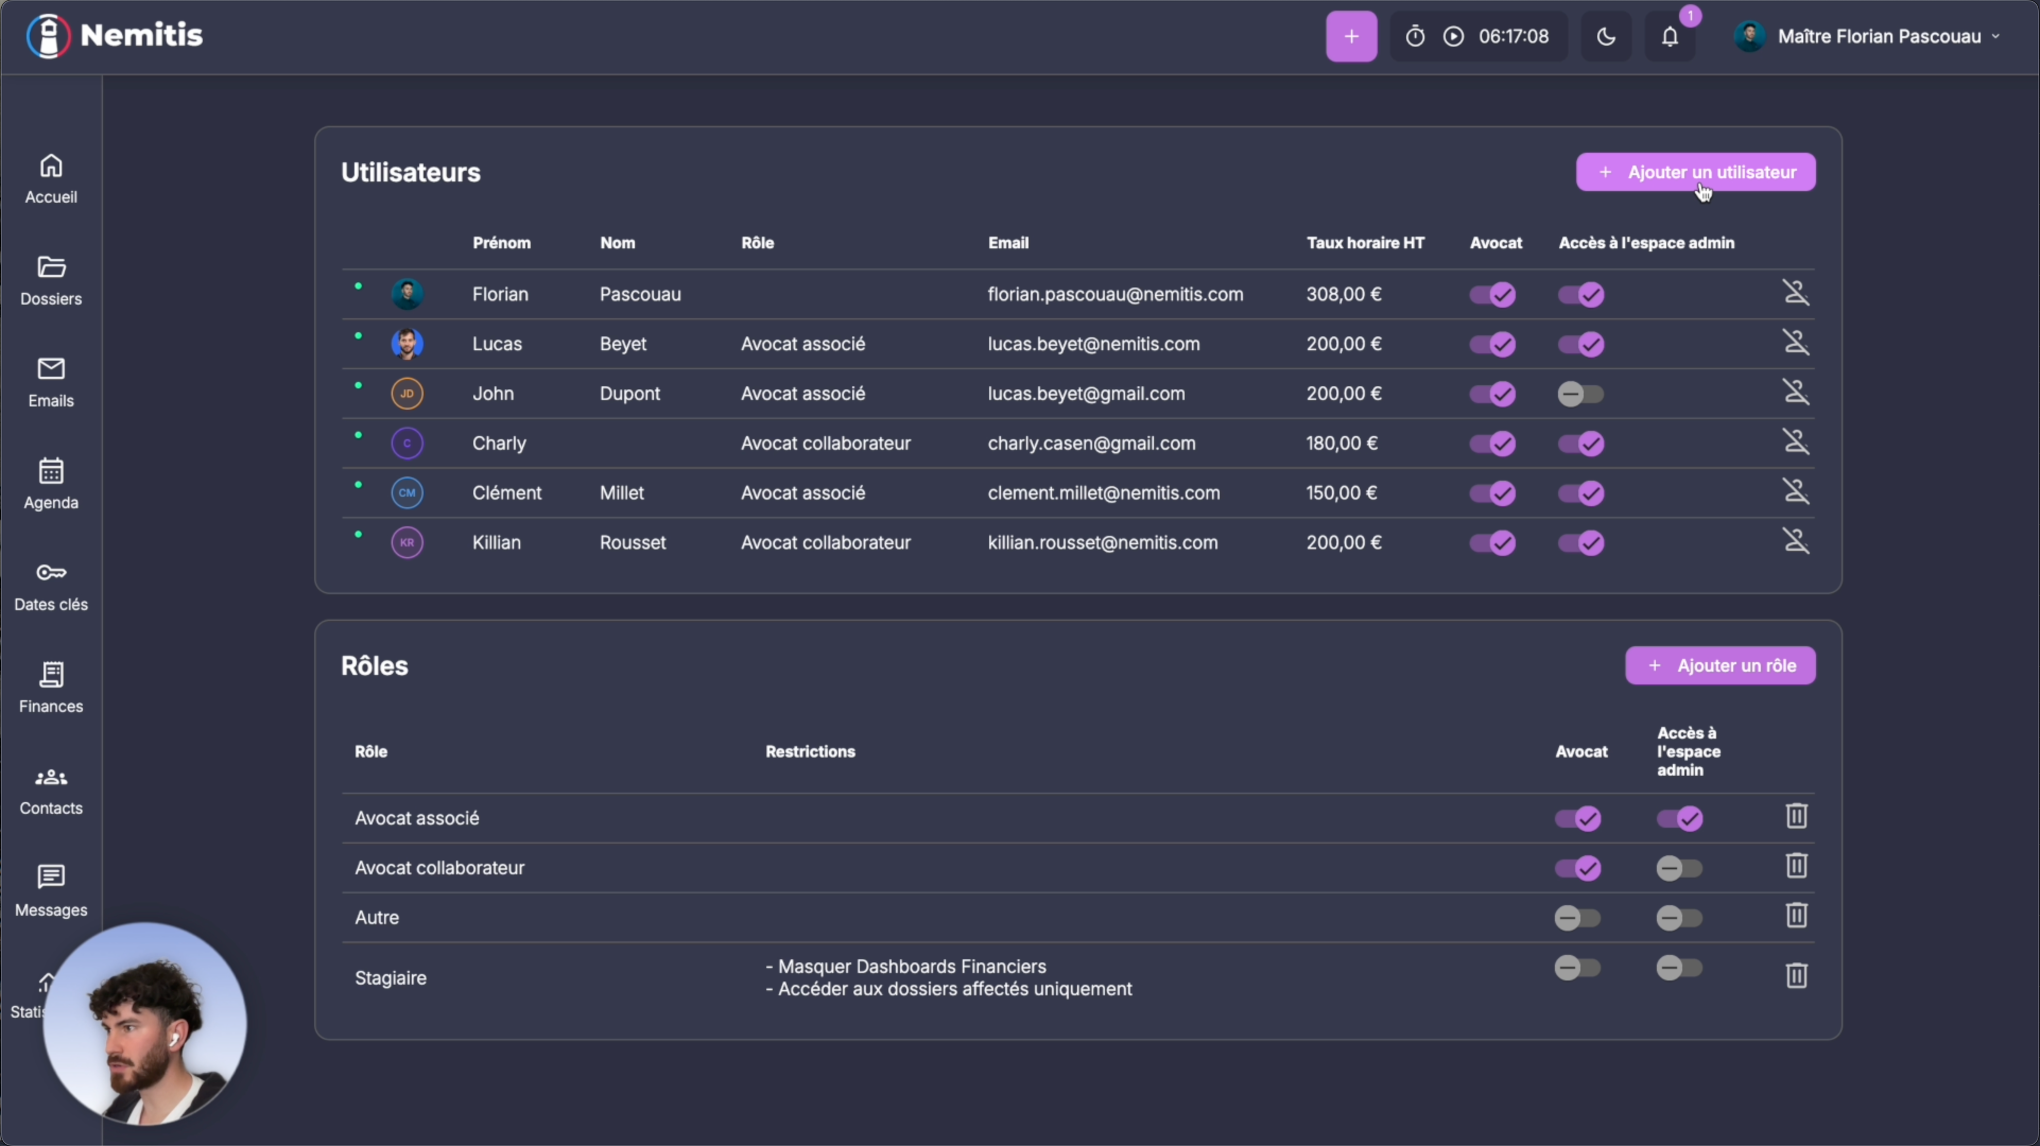Deactivate user Killian Rousset icon
Screen dimensions: 2040x1146
[1795, 542]
